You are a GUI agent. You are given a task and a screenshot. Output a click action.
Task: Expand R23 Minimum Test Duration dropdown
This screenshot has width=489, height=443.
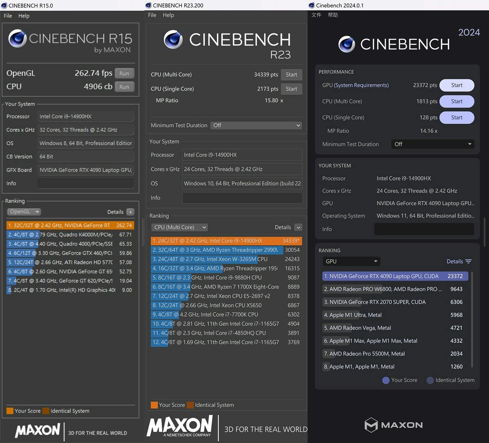[256, 125]
